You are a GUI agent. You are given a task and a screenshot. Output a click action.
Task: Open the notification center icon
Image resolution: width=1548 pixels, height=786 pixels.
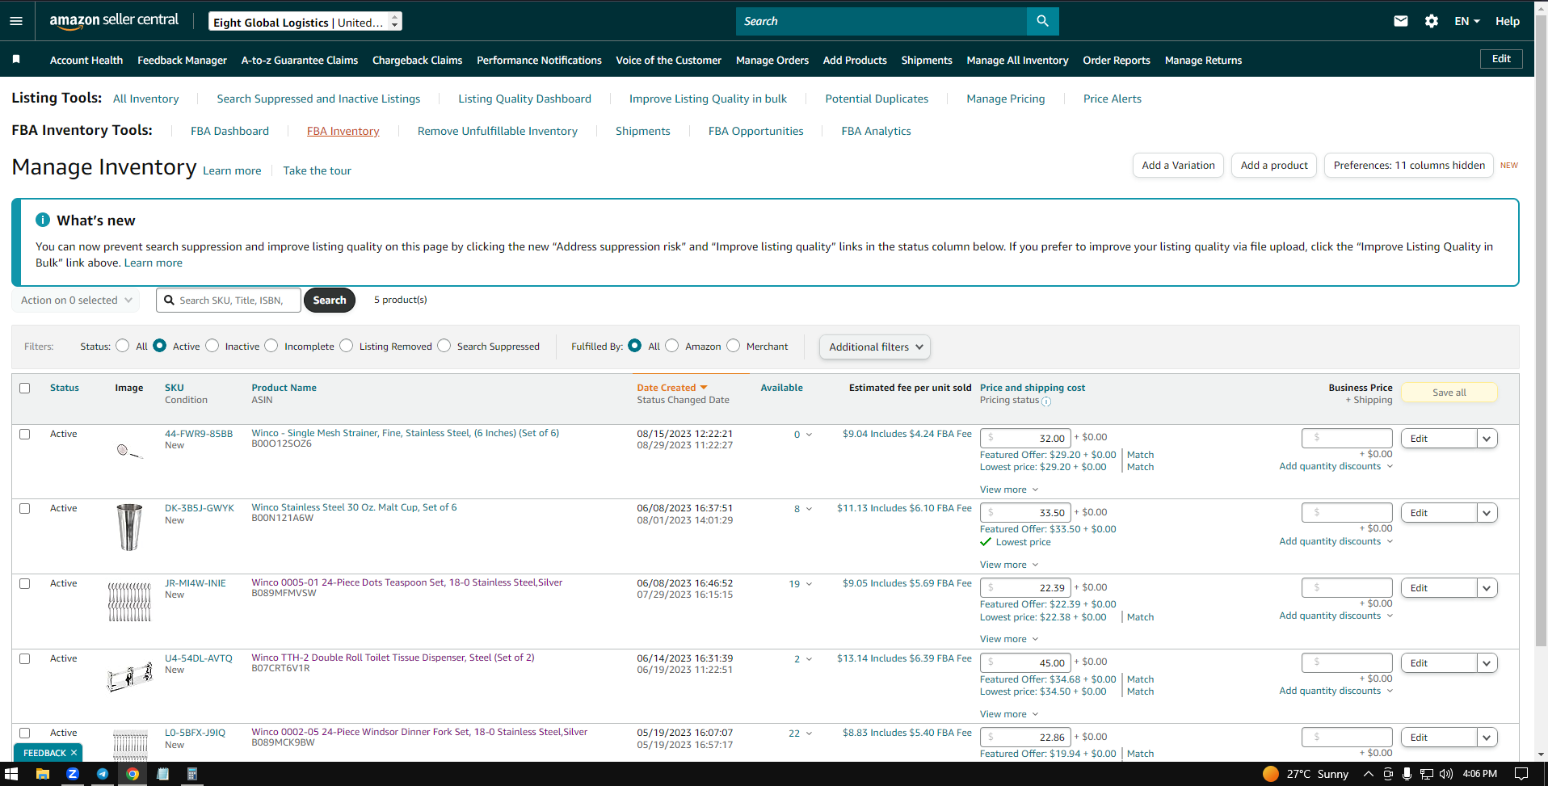(1521, 774)
